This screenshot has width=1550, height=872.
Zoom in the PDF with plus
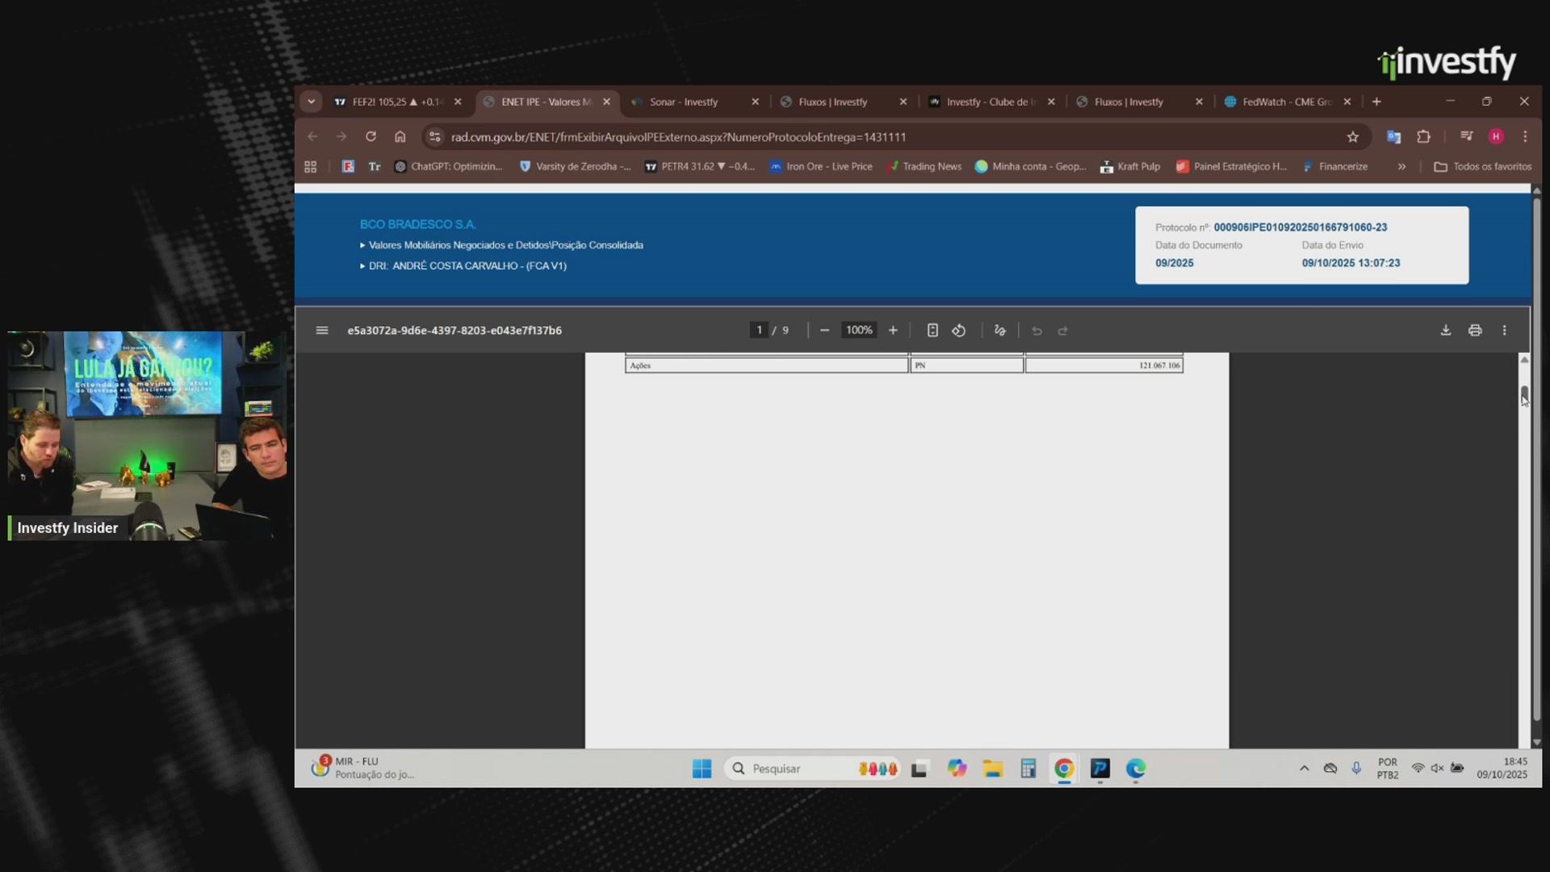[x=893, y=330]
